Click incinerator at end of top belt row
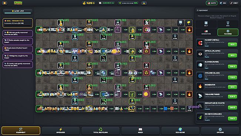This screenshot has height=136, width=241. coord(190,30)
